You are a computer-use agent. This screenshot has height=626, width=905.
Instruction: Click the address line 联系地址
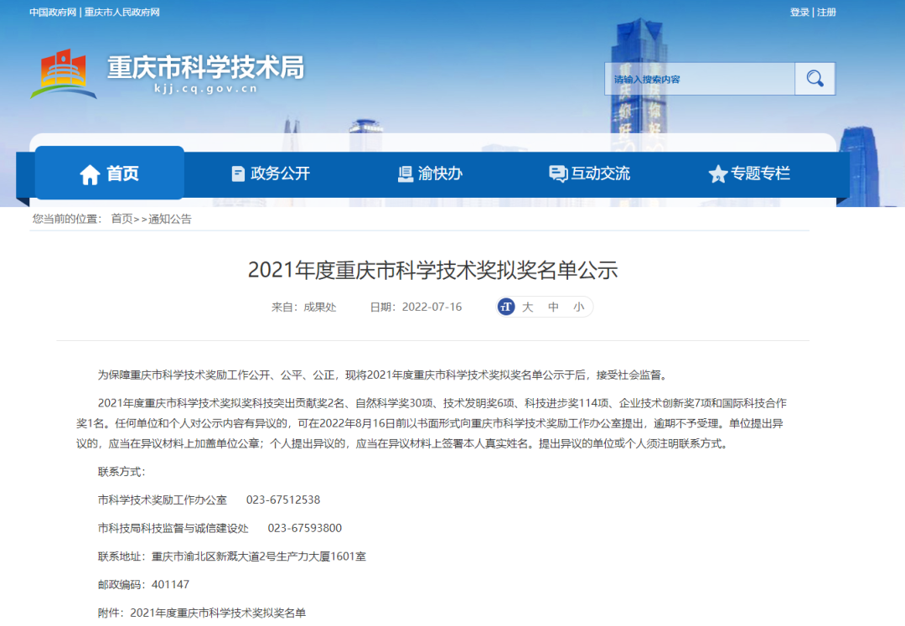pyautogui.click(x=231, y=556)
